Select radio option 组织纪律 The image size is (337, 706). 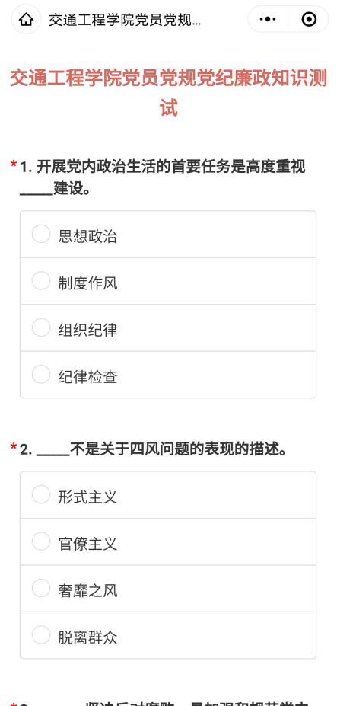[x=41, y=327]
